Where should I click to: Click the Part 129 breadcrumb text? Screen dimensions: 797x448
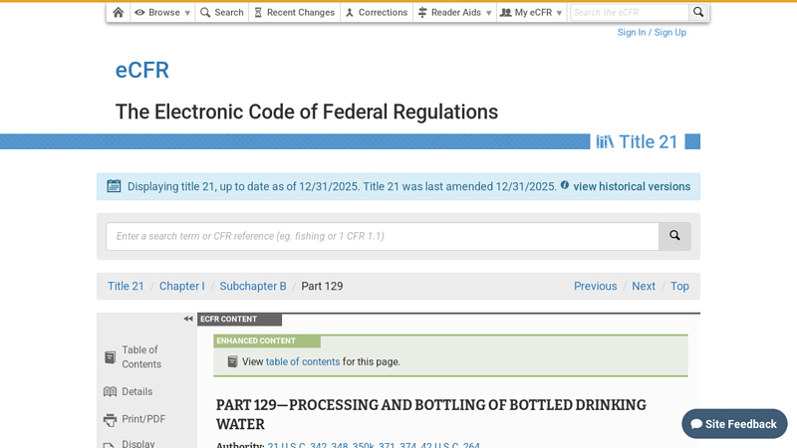[322, 286]
